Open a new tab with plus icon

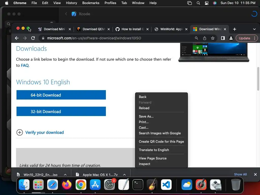(x=234, y=29)
